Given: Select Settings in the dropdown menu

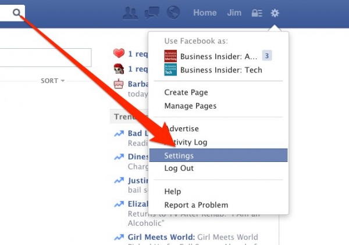Looking at the screenshot, I should tap(218, 155).
